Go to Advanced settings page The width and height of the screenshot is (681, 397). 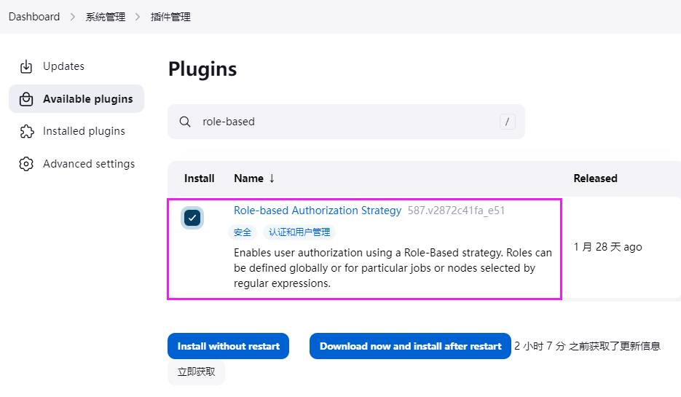[x=89, y=164]
